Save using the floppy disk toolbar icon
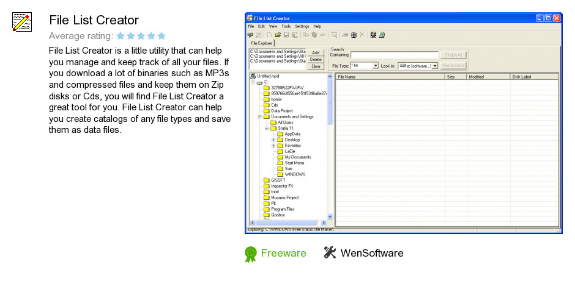Screen dimensions: 575x281 pyautogui.click(x=286, y=35)
